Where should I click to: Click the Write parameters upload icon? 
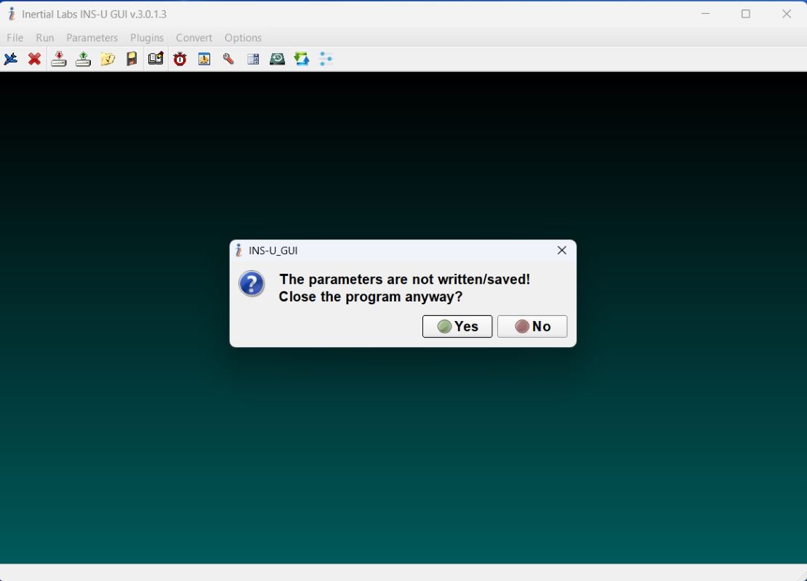point(83,59)
